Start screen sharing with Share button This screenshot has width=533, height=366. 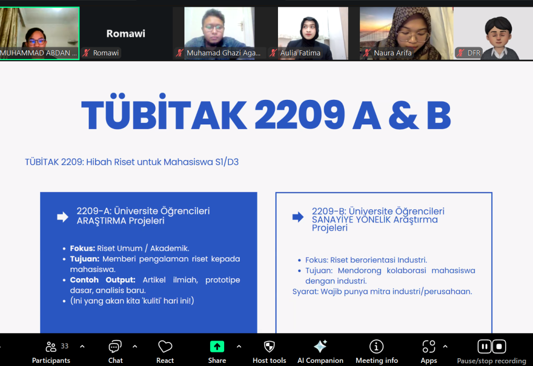point(217,347)
